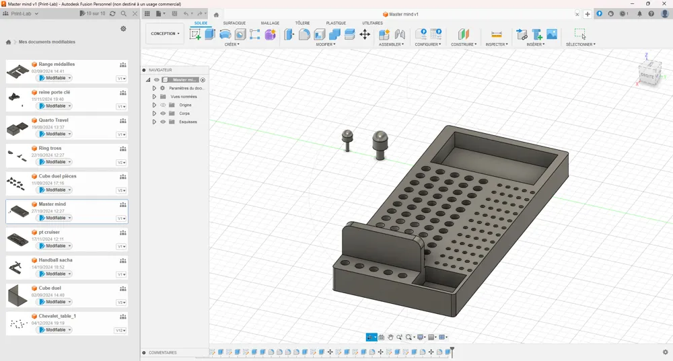Viewport: 673px width, 361px height.
Task: Expand the Origine folder
Action: point(154,105)
